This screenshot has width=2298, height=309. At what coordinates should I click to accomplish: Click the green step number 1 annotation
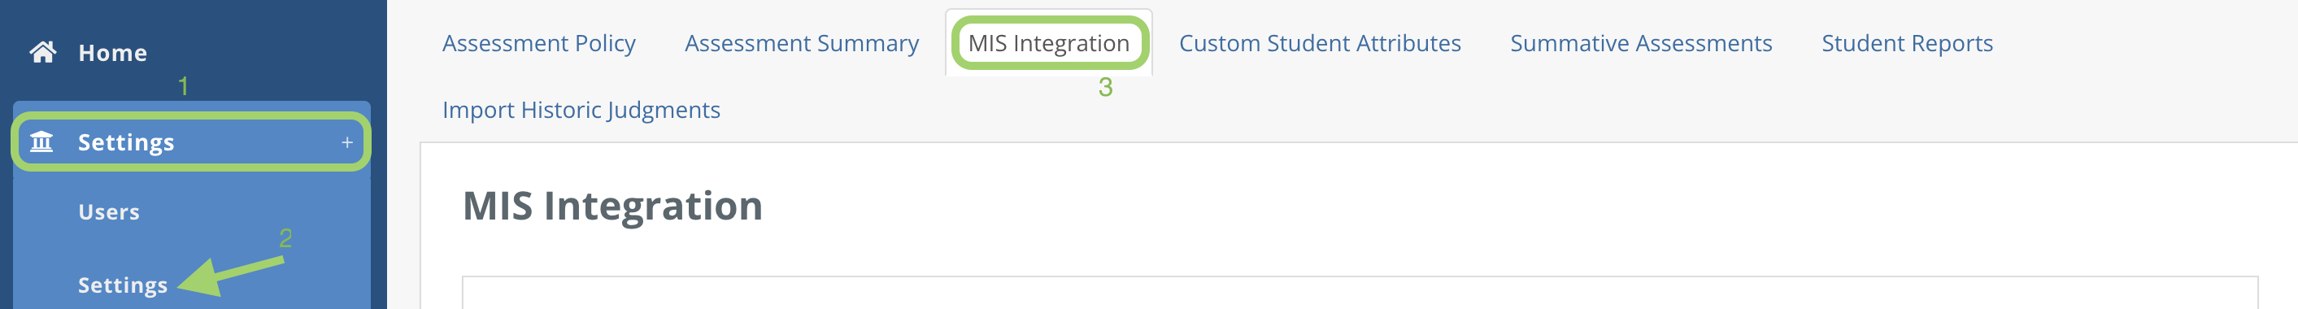coord(183,87)
